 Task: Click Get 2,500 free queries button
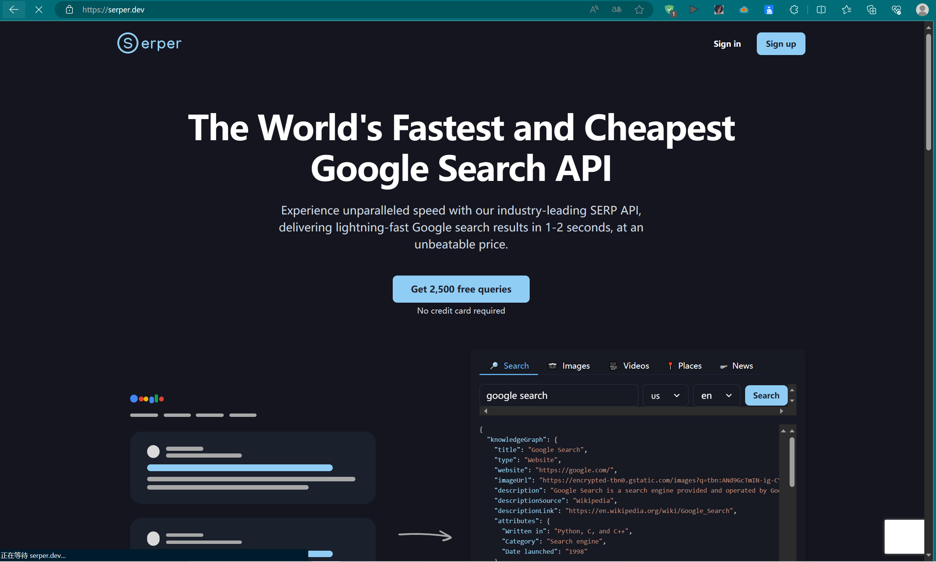tap(461, 289)
